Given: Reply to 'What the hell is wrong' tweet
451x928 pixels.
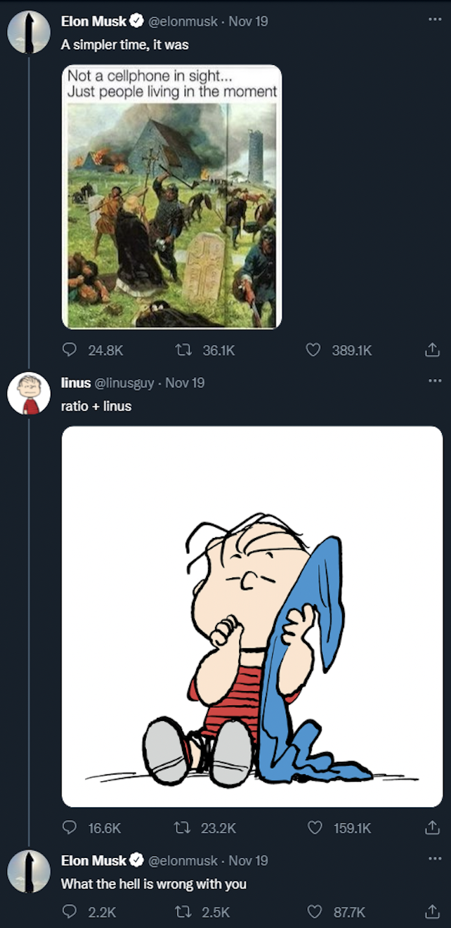Looking at the screenshot, I should point(69,912).
